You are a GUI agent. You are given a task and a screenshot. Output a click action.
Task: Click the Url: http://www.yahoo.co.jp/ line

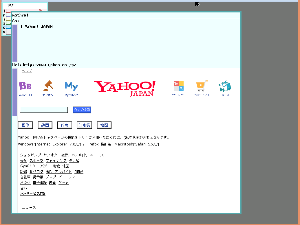[x=44, y=65]
